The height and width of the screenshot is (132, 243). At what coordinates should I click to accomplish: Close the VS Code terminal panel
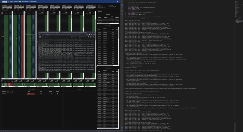241,18
